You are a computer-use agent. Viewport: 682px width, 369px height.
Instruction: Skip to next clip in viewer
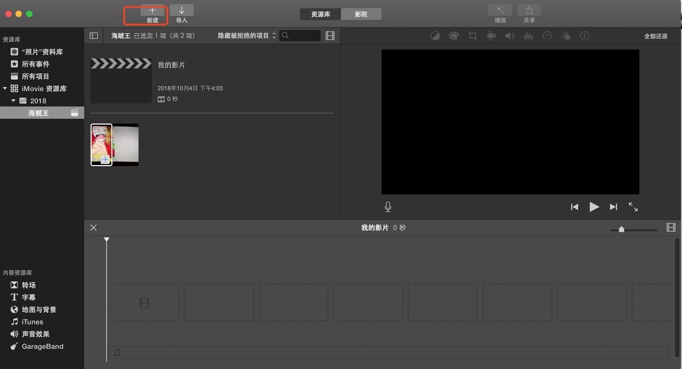613,207
